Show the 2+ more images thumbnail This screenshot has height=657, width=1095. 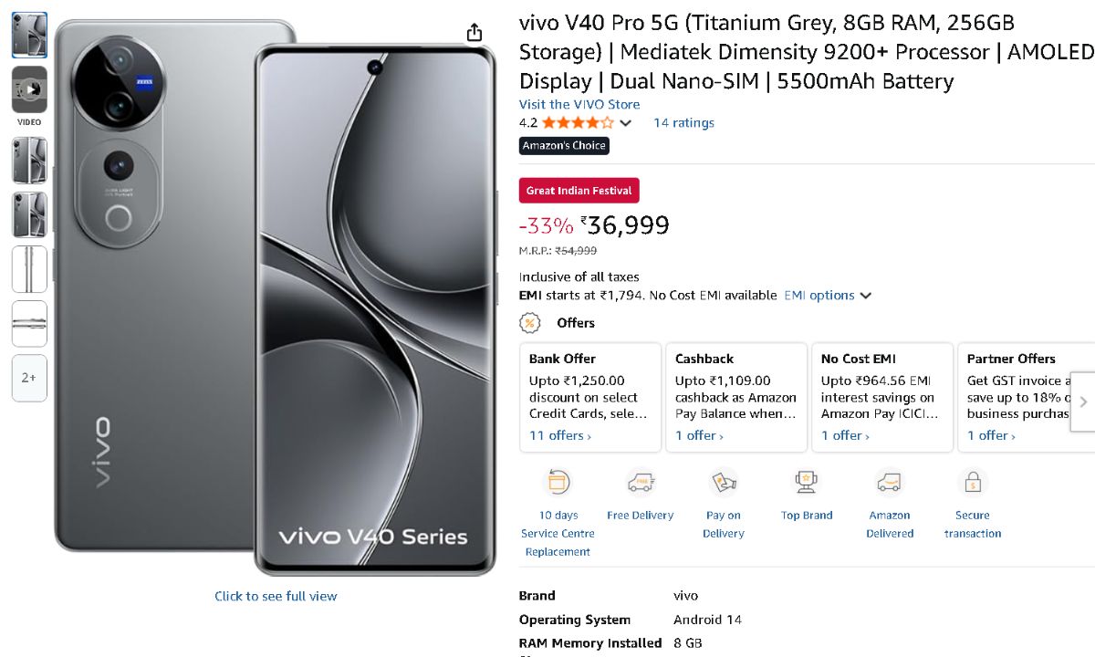(x=29, y=378)
